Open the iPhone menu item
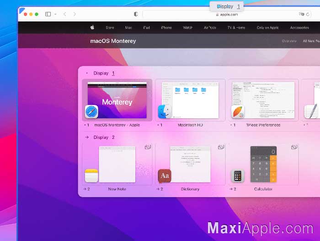 [166, 27]
